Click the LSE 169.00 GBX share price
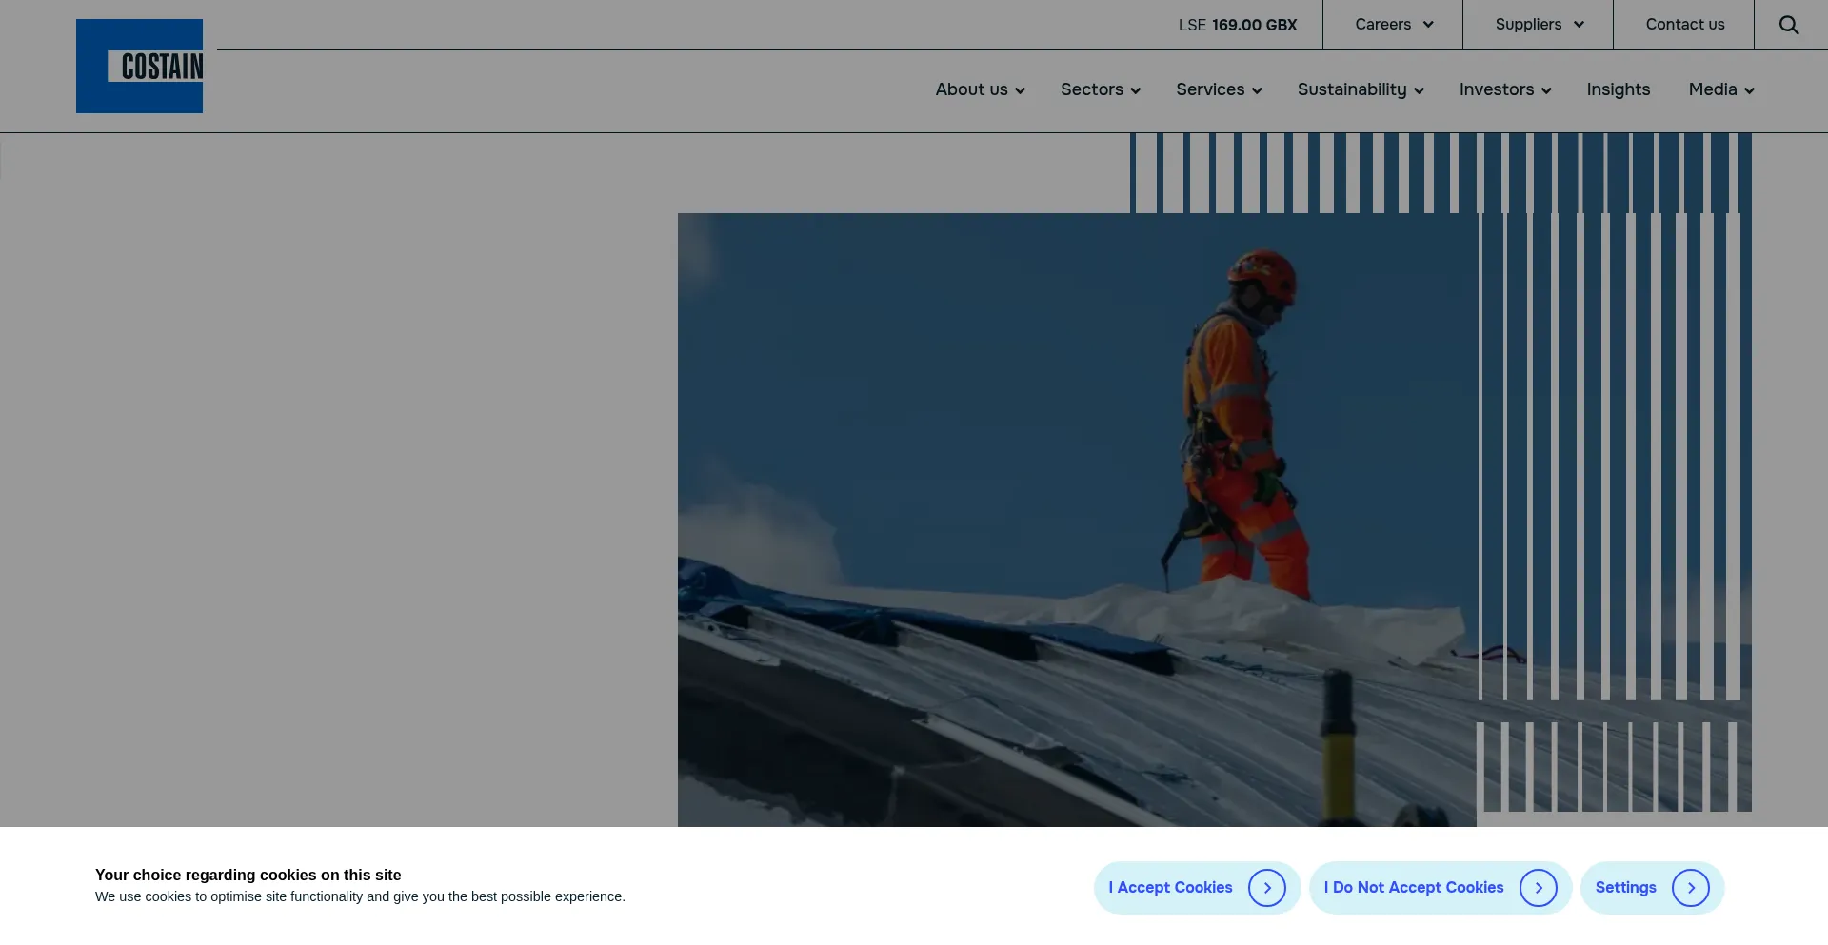This screenshot has width=1828, height=945. [1237, 25]
